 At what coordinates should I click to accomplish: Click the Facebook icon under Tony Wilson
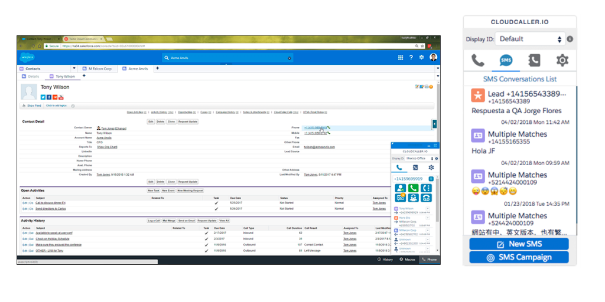tap(49, 97)
